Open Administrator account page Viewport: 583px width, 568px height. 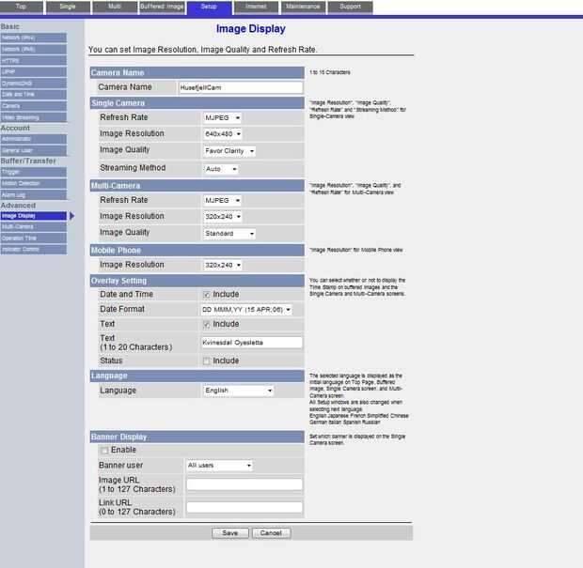pyautogui.click(x=34, y=139)
